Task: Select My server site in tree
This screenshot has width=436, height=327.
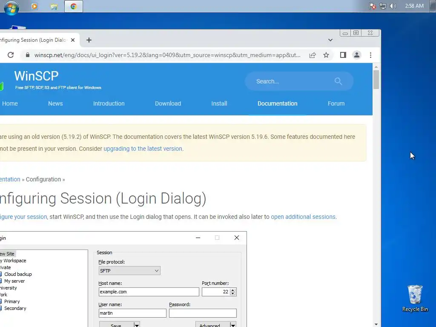Action: coord(14,281)
